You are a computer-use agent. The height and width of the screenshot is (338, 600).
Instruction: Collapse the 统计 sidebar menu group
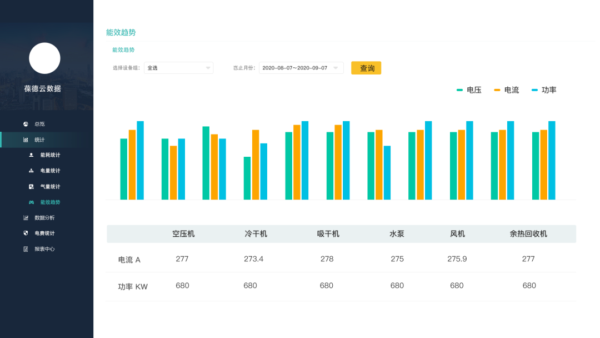39,140
